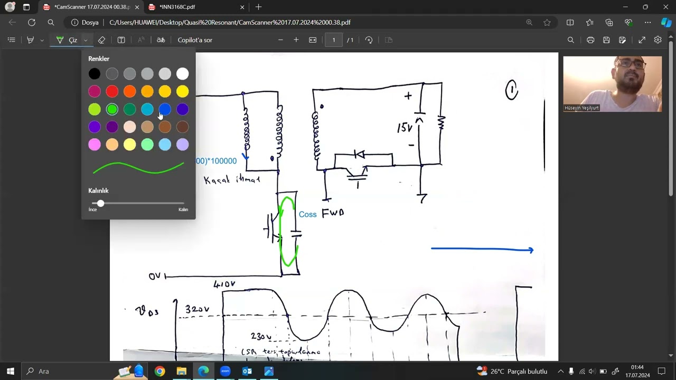Open PDF viewer settings gear

(658, 40)
